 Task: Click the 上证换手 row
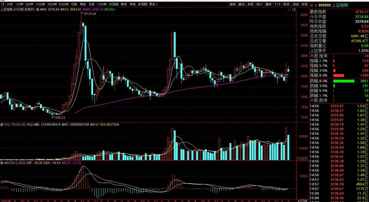[x=339, y=51]
